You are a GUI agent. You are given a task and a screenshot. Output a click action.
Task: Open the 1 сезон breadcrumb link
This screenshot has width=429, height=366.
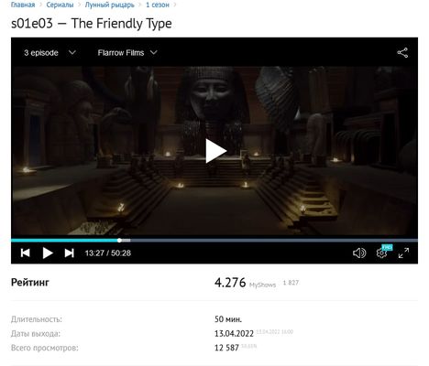158,5
